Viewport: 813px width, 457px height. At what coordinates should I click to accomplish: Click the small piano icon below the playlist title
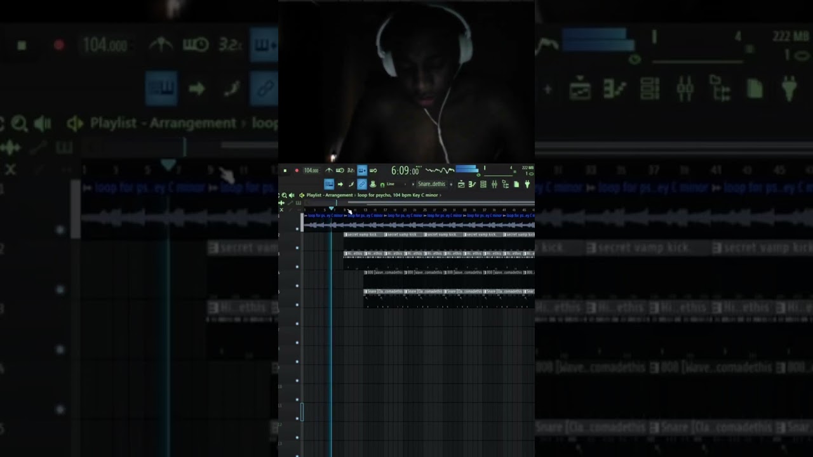click(x=298, y=203)
